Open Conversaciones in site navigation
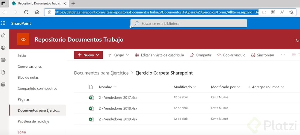This screenshot has width=300, height=135. 30,66
